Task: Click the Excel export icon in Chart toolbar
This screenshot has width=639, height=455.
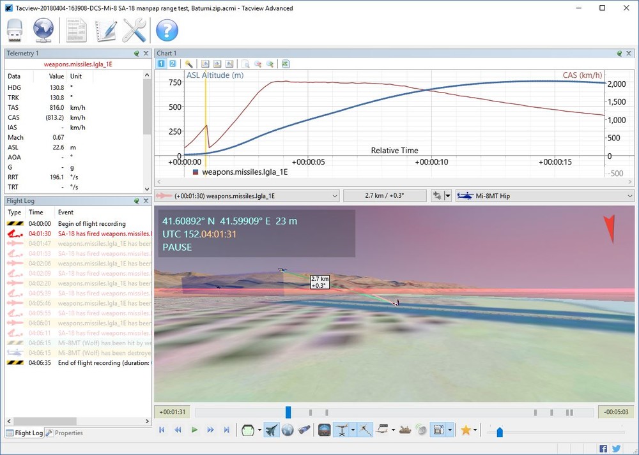Action: click(286, 64)
